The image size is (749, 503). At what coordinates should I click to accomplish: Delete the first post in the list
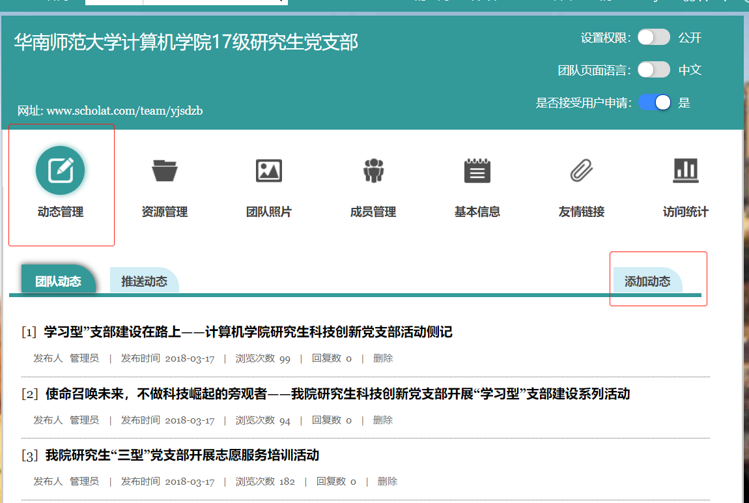pyautogui.click(x=383, y=358)
